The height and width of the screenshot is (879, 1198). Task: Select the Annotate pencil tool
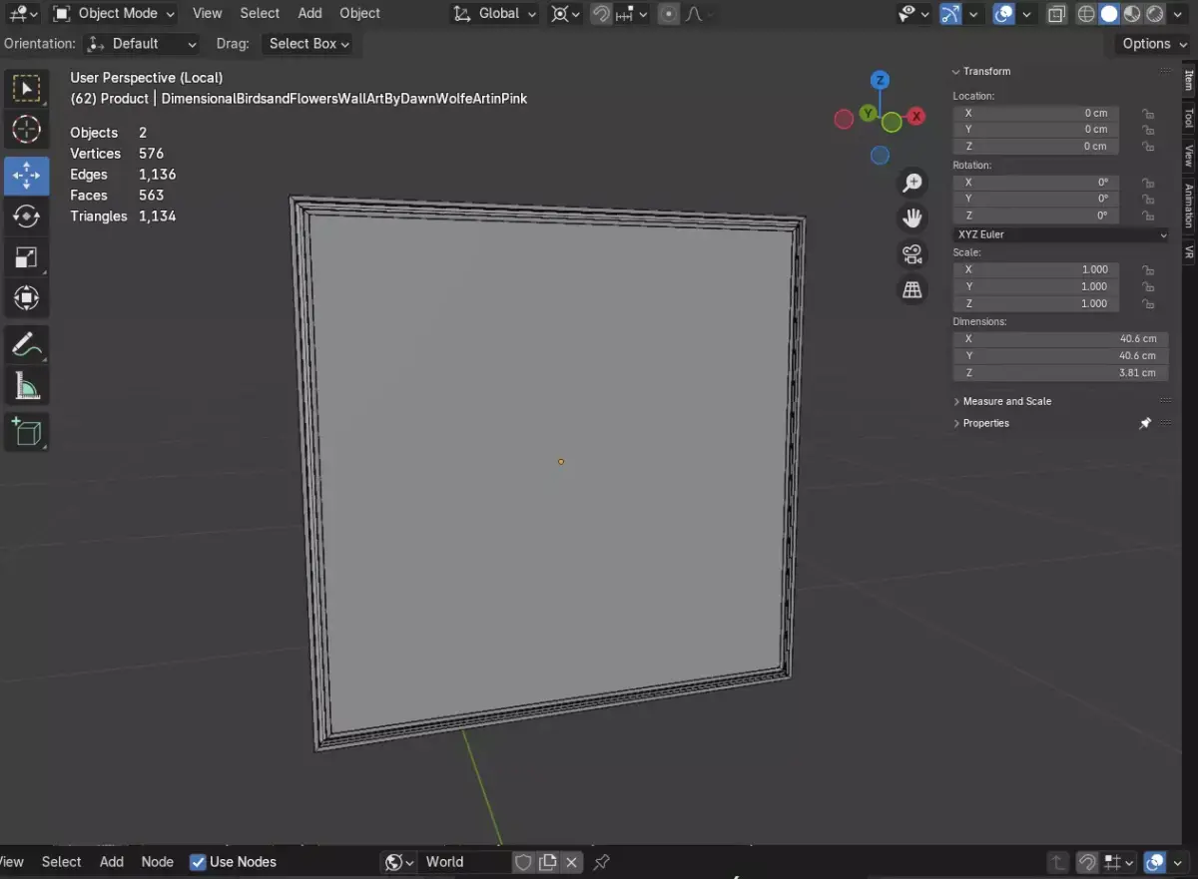click(x=27, y=345)
